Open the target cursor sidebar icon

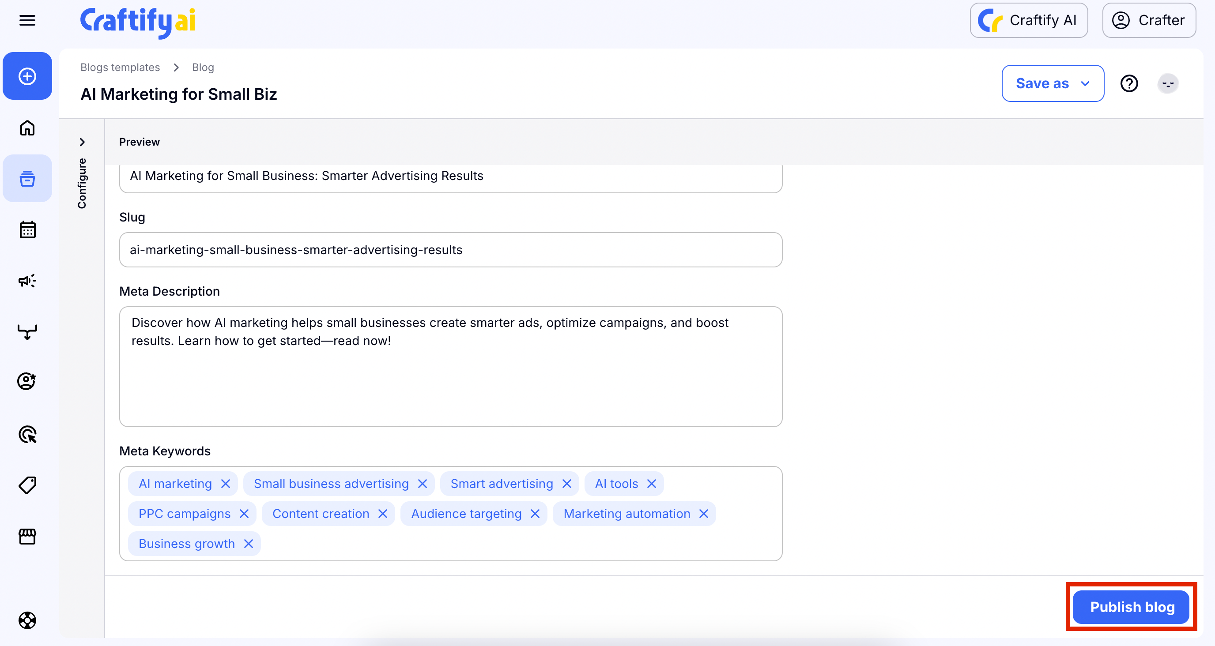click(27, 434)
